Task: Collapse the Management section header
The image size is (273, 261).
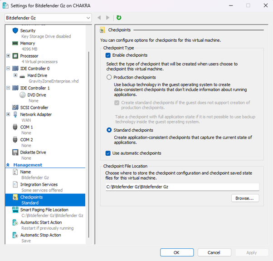Action: (x=8, y=165)
